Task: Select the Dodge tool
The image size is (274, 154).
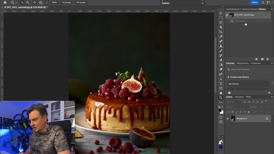Action: coord(221,69)
